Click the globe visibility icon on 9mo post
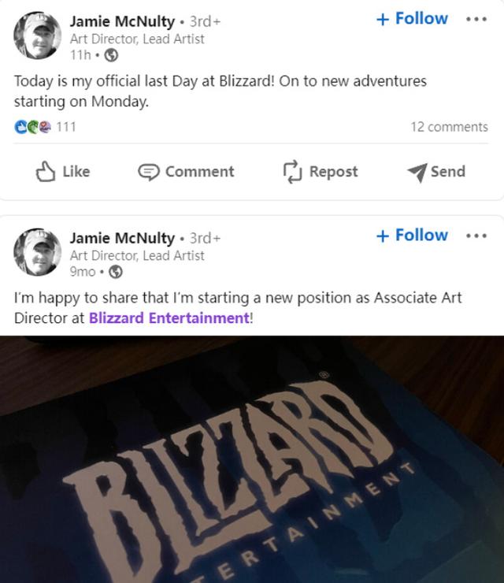 pos(116,272)
